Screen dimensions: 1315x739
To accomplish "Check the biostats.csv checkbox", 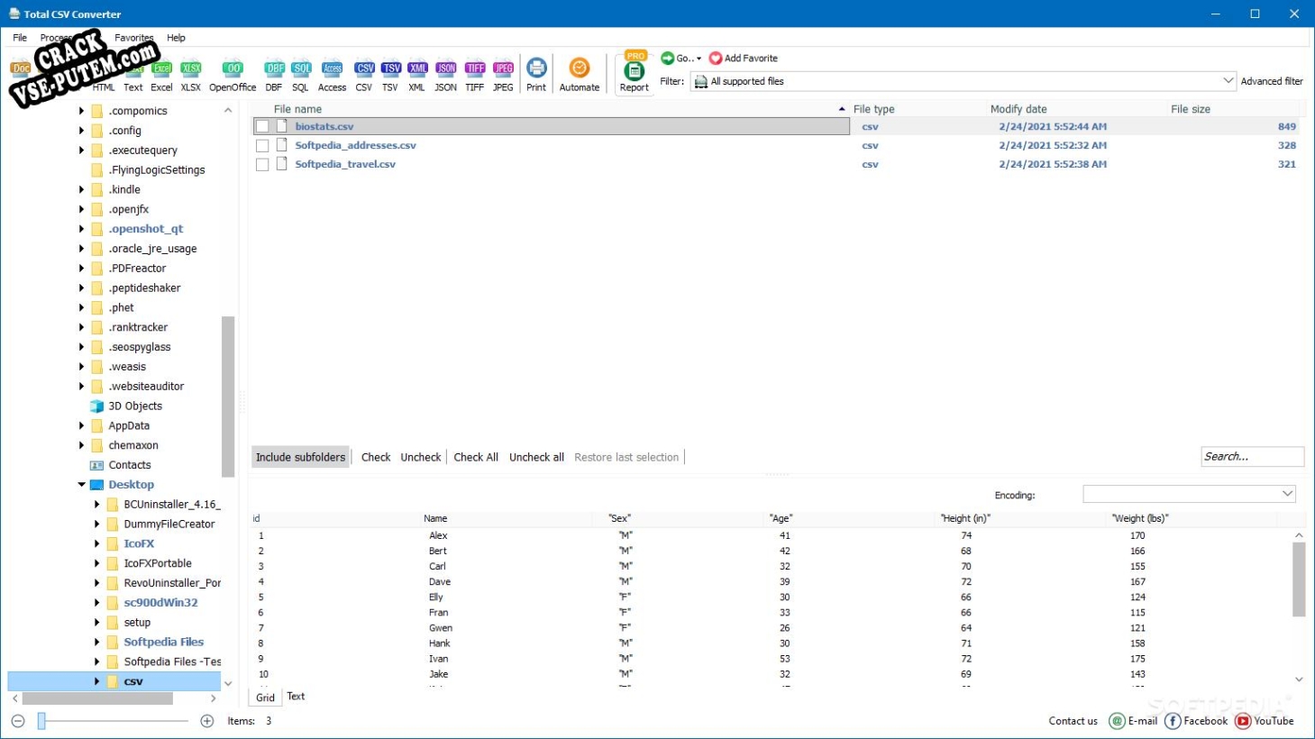I will click(262, 127).
